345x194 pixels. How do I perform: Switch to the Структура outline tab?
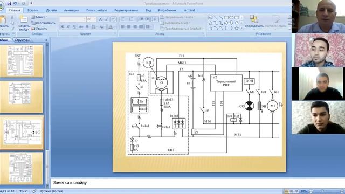(x=22, y=40)
